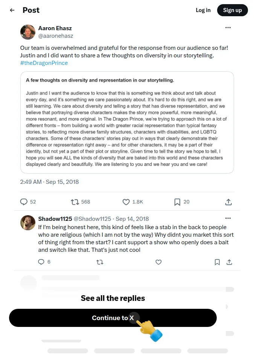Click the Sign up button
Screen dimensions: 254x359
click(232, 10)
